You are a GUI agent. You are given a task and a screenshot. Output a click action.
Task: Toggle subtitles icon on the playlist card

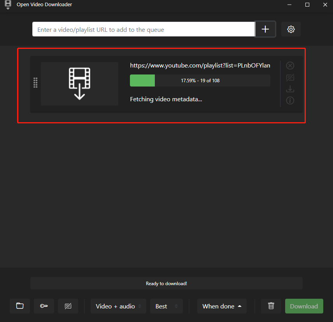290,78
